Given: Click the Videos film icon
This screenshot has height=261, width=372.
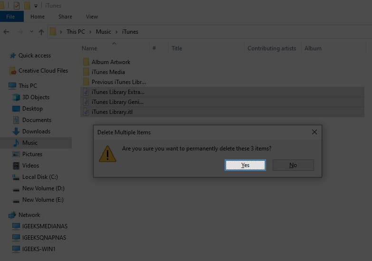Looking at the screenshot, I should (16, 166).
